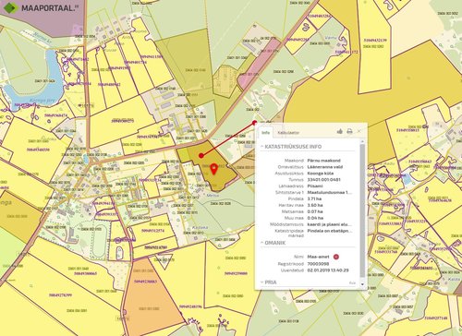The width and height of the screenshot is (462, 336).
Task: Click the printer icon in info panel
Action: click(349, 131)
